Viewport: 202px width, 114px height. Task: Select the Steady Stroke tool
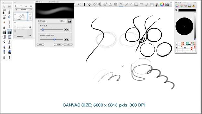coord(126,4)
